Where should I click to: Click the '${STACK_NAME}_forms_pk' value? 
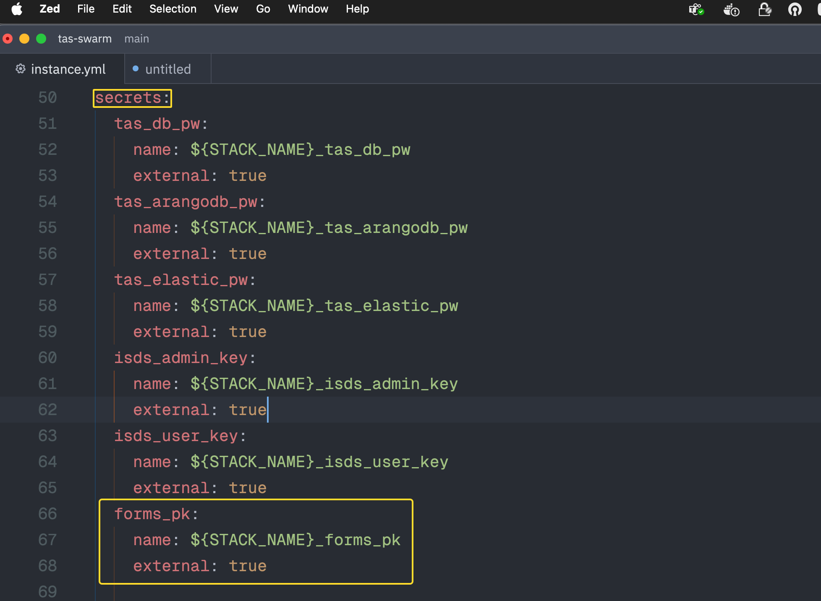295,540
